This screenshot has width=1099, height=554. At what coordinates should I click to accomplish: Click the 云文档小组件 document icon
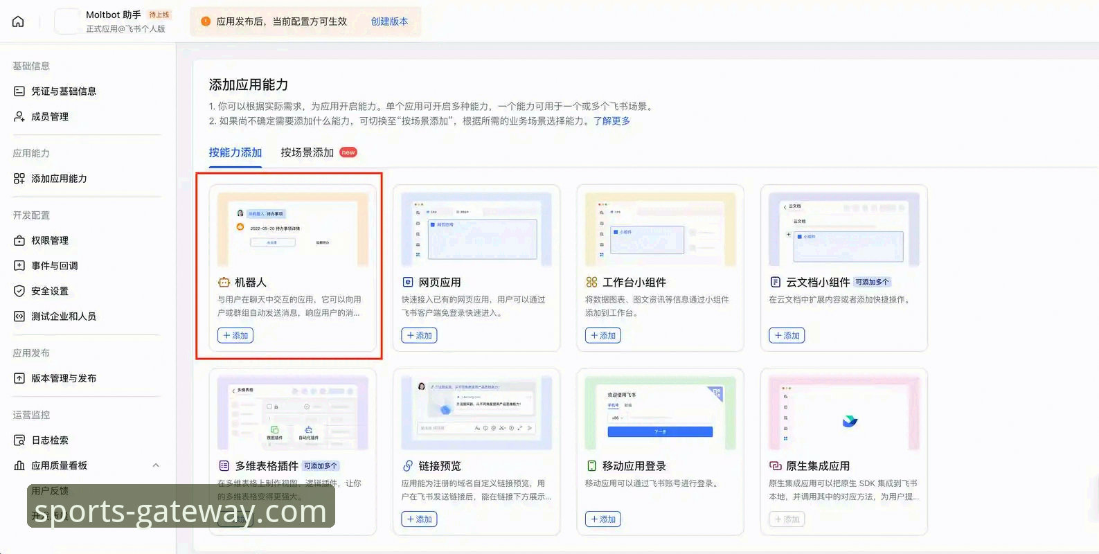tap(776, 283)
